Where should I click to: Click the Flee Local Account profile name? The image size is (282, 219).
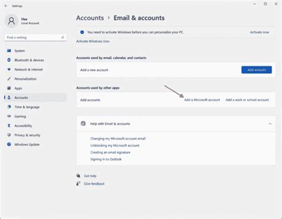(x=30, y=21)
